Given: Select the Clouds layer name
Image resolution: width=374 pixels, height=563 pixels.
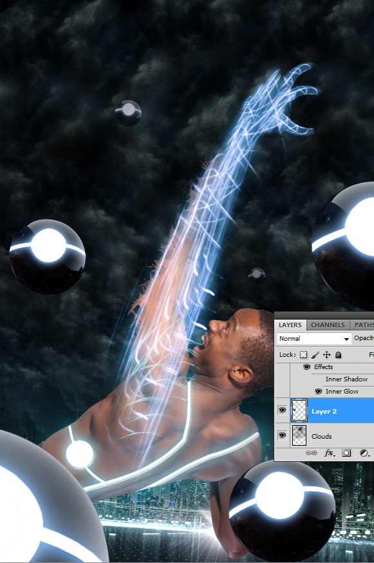Looking at the screenshot, I should 322,436.
